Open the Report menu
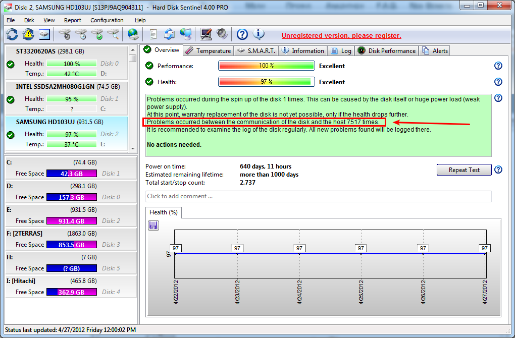Screen dimensions: 515x338 [73, 20]
